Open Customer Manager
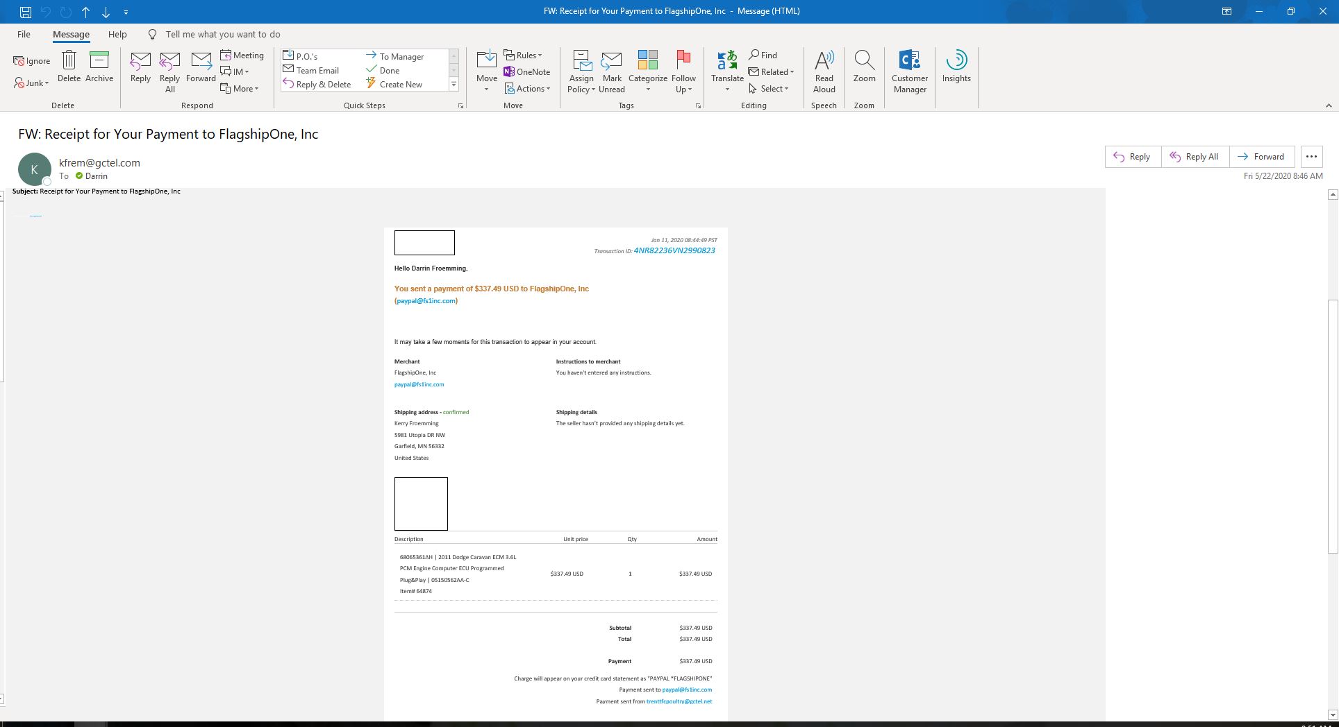This screenshot has width=1339, height=727. [910, 71]
